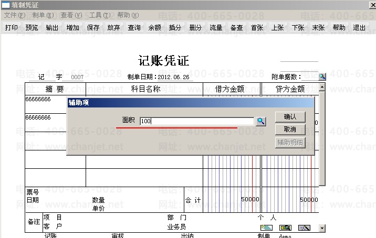
Task: Click 取消 in 辅助项 dialog
Action: pos(290,129)
